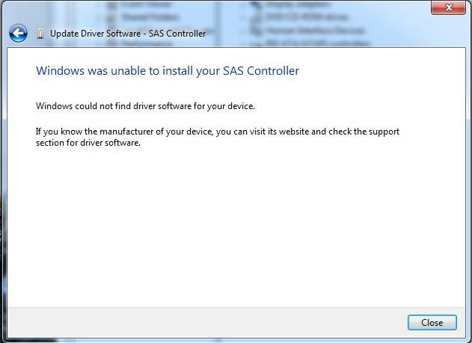Click 'SAS Controller' in the window title
This screenshot has height=343, width=472.
[x=177, y=34]
